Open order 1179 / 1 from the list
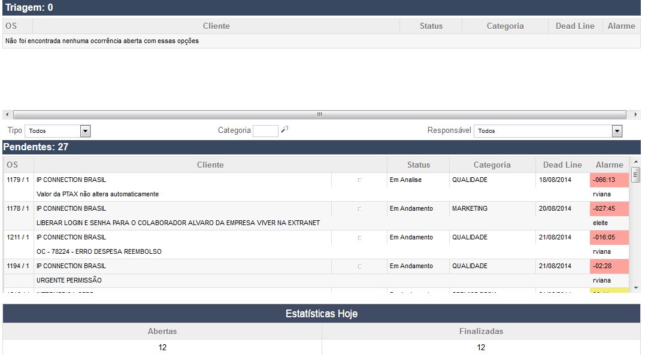Screen dimensions: 645x355 17,180
